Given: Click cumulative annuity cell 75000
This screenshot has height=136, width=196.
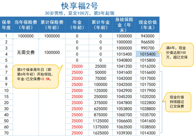Looking at the screenshot, I should [x=101, y=78].
